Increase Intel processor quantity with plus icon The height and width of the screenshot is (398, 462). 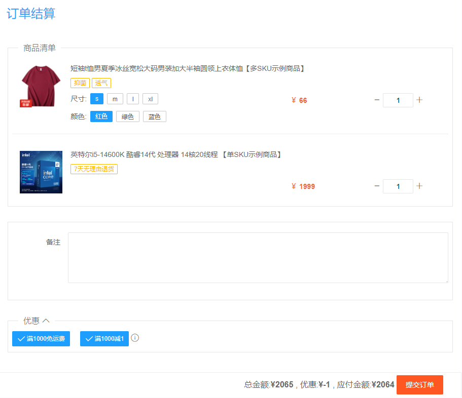tap(419, 186)
